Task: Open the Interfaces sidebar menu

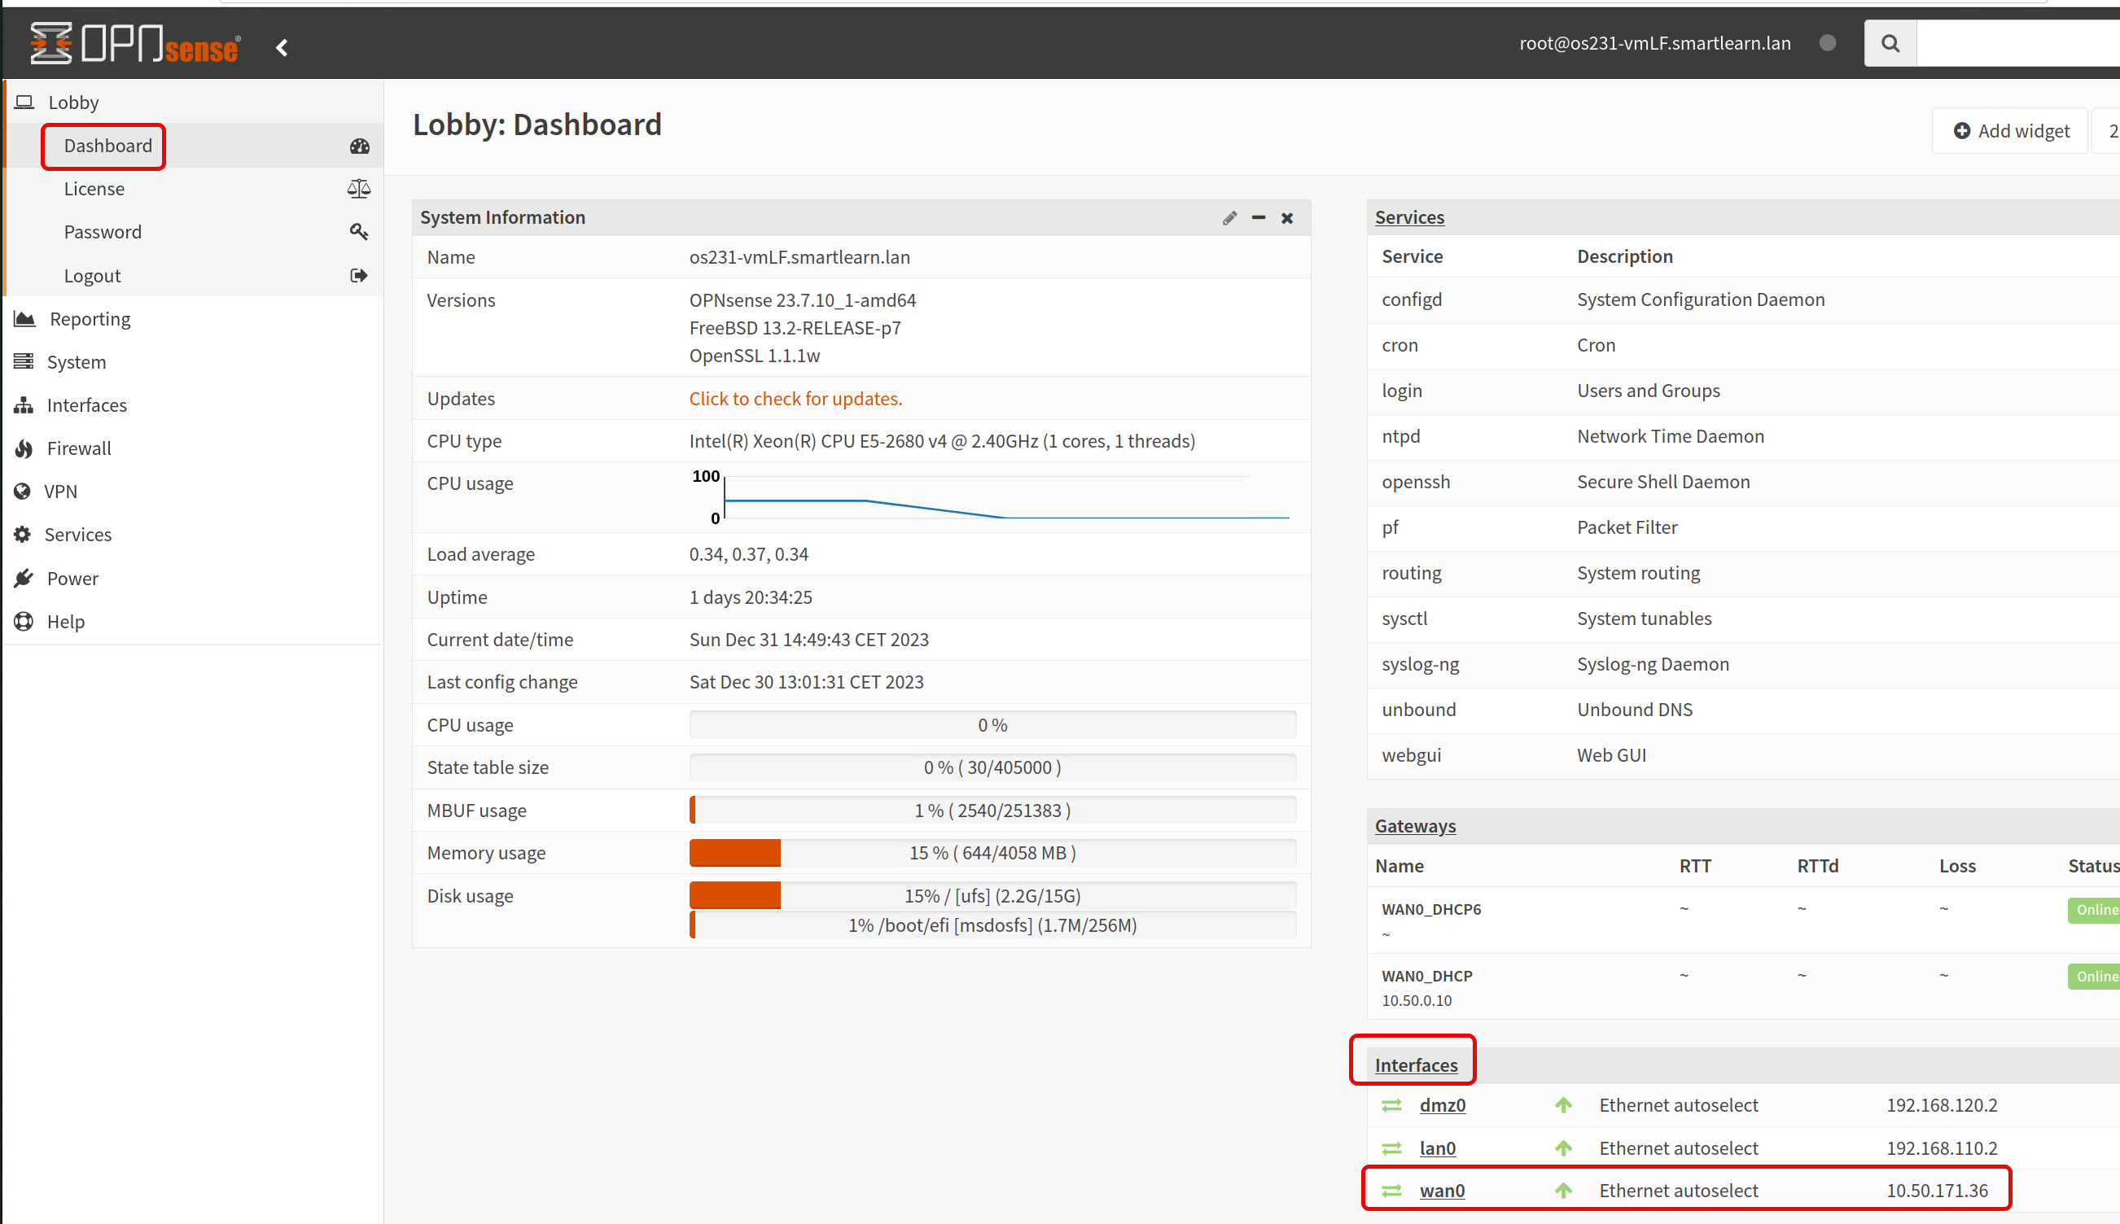Action: 86,405
